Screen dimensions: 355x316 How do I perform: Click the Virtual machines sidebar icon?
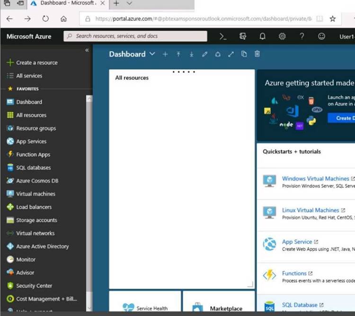10,194
